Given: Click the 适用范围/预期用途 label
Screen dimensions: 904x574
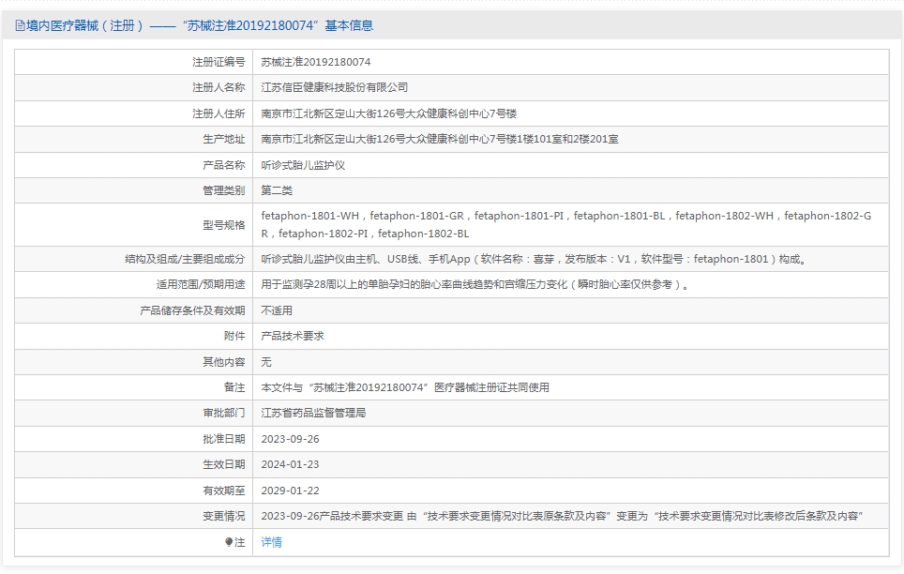Looking at the screenshot, I should click(201, 285).
